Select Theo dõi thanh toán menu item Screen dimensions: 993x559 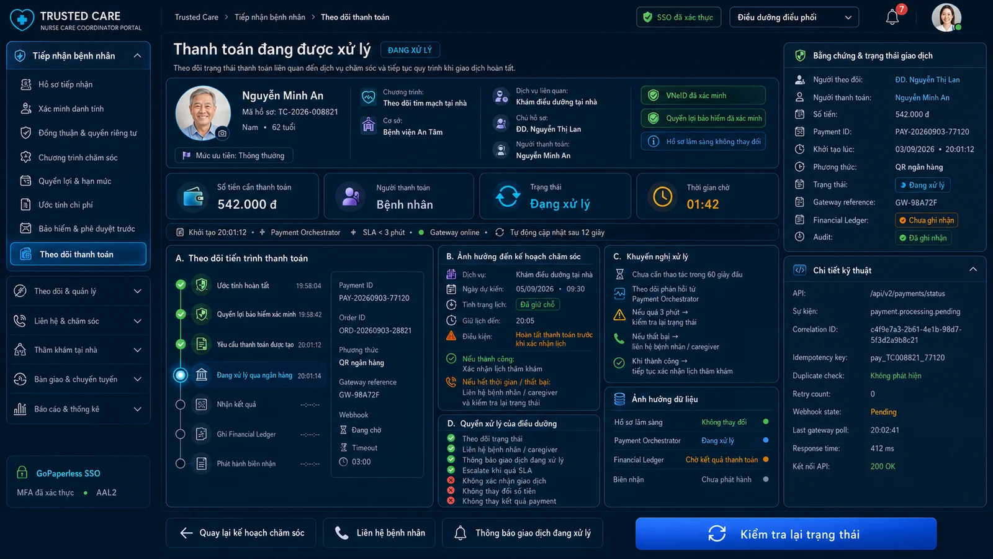coord(78,254)
